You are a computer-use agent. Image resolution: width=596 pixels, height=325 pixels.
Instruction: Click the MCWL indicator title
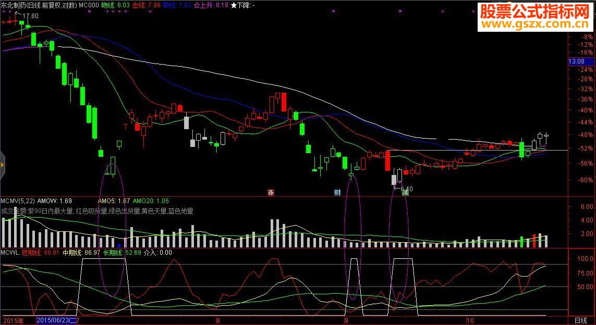point(10,253)
